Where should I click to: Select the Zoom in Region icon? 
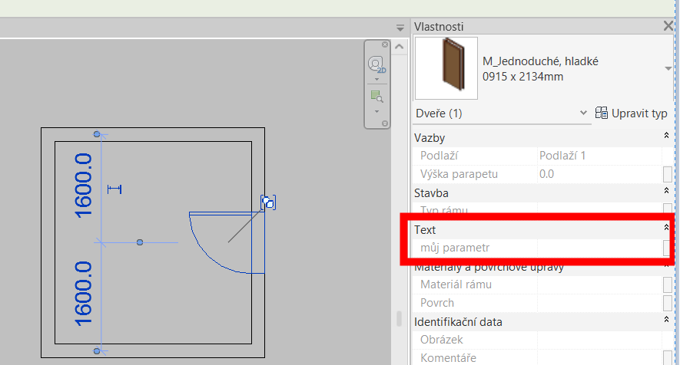point(376,96)
